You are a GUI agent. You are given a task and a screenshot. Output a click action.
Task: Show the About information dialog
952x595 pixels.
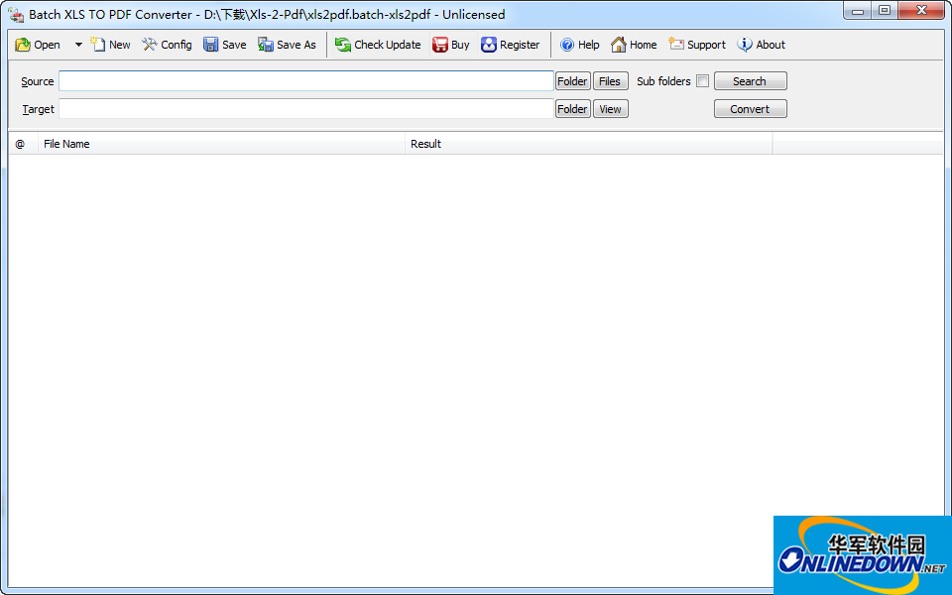[762, 45]
